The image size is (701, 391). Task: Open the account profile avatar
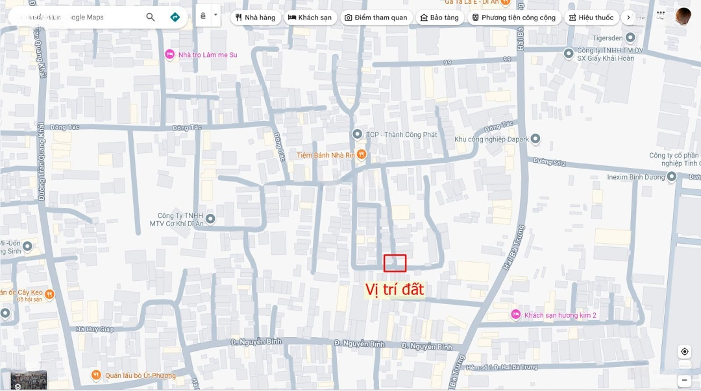[x=683, y=16]
